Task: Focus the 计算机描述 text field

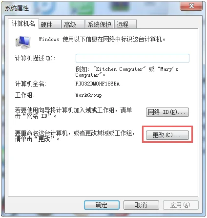Action: click(x=132, y=58)
